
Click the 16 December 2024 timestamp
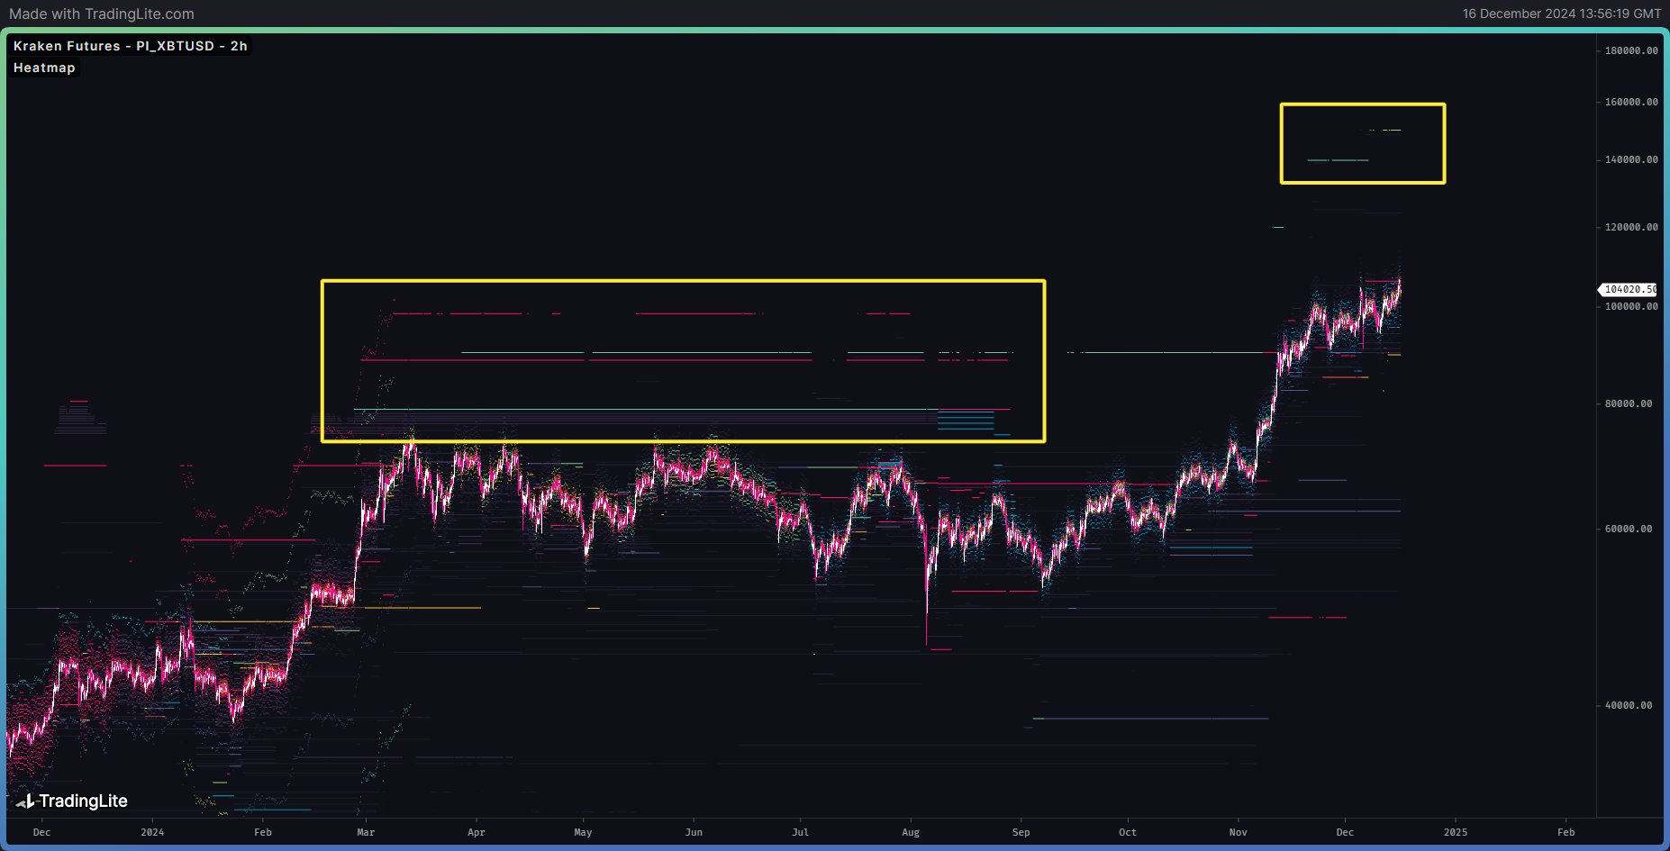(x=1561, y=14)
